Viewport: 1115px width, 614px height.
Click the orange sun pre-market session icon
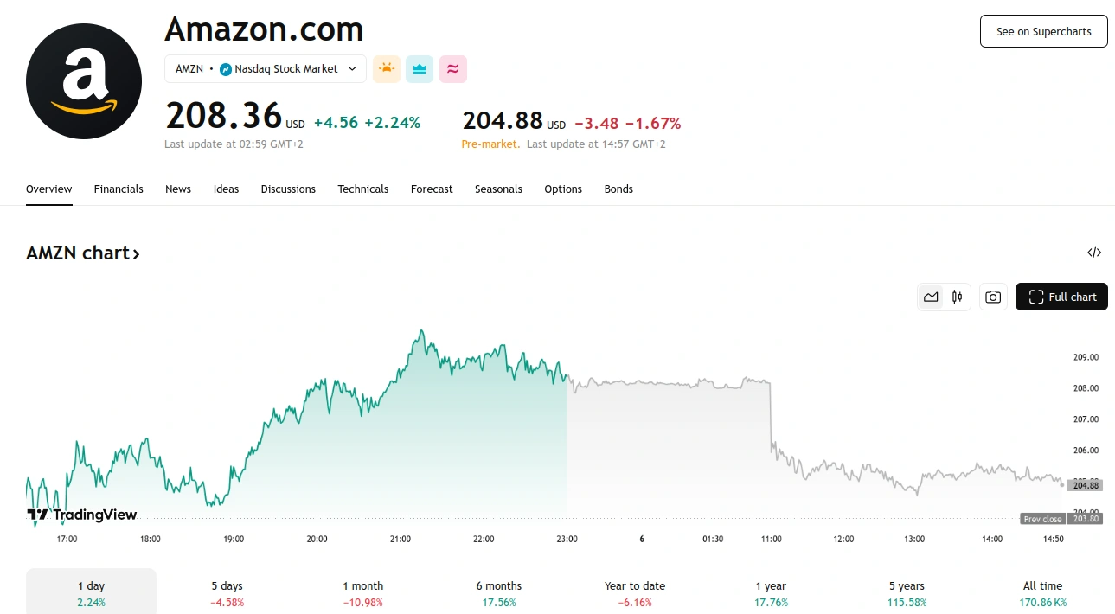[387, 69]
